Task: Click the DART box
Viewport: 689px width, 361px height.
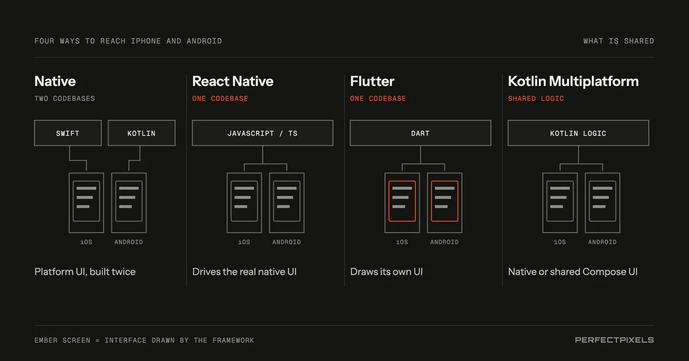Action: coord(420,133)
